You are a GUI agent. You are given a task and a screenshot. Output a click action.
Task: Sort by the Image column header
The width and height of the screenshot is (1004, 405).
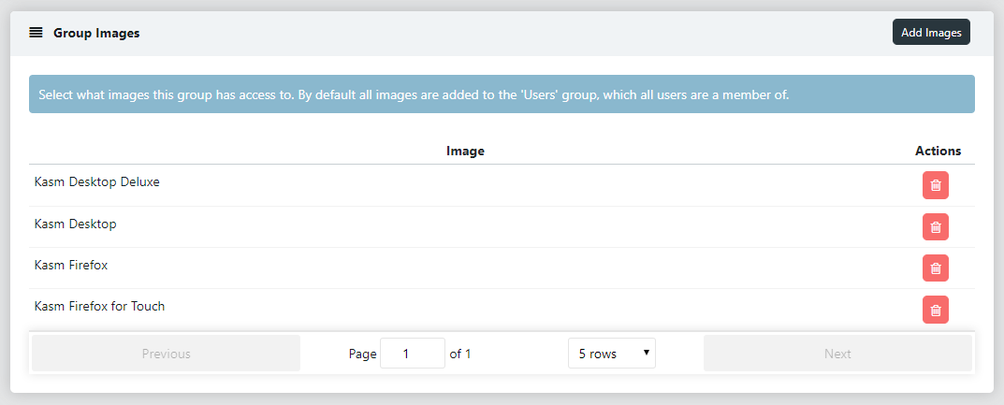click(x=465, y=151)
